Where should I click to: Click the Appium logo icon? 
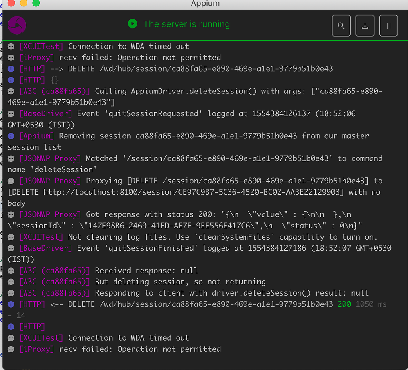[x=17, y=25]
